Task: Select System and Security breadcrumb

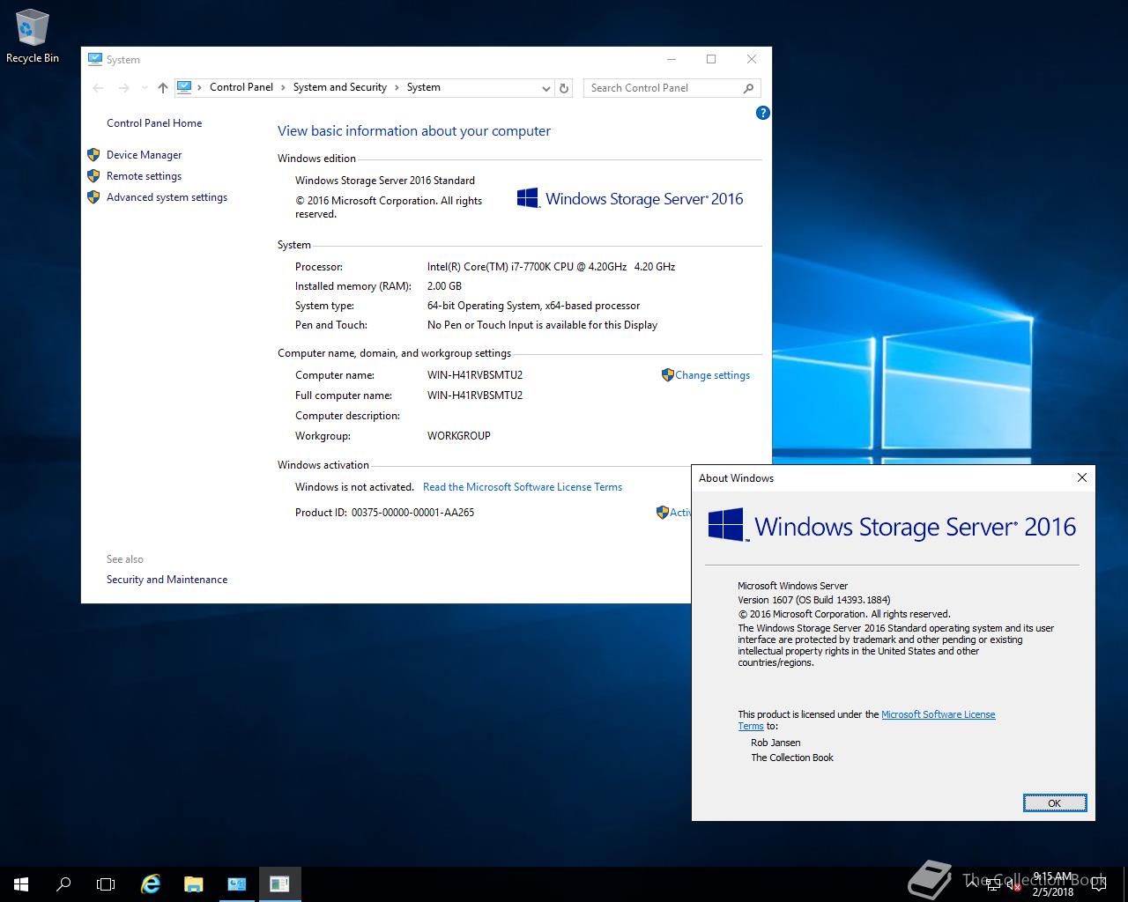Action: (x=340, y=87)
